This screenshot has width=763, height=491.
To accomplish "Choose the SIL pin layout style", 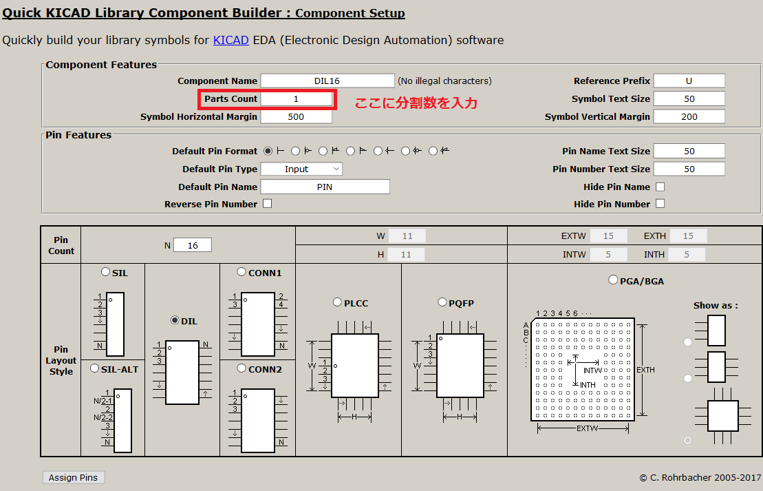I will coord(105,272).
